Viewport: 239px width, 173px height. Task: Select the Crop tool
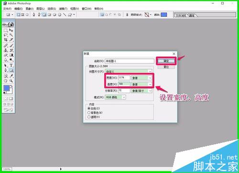[6, 40]
